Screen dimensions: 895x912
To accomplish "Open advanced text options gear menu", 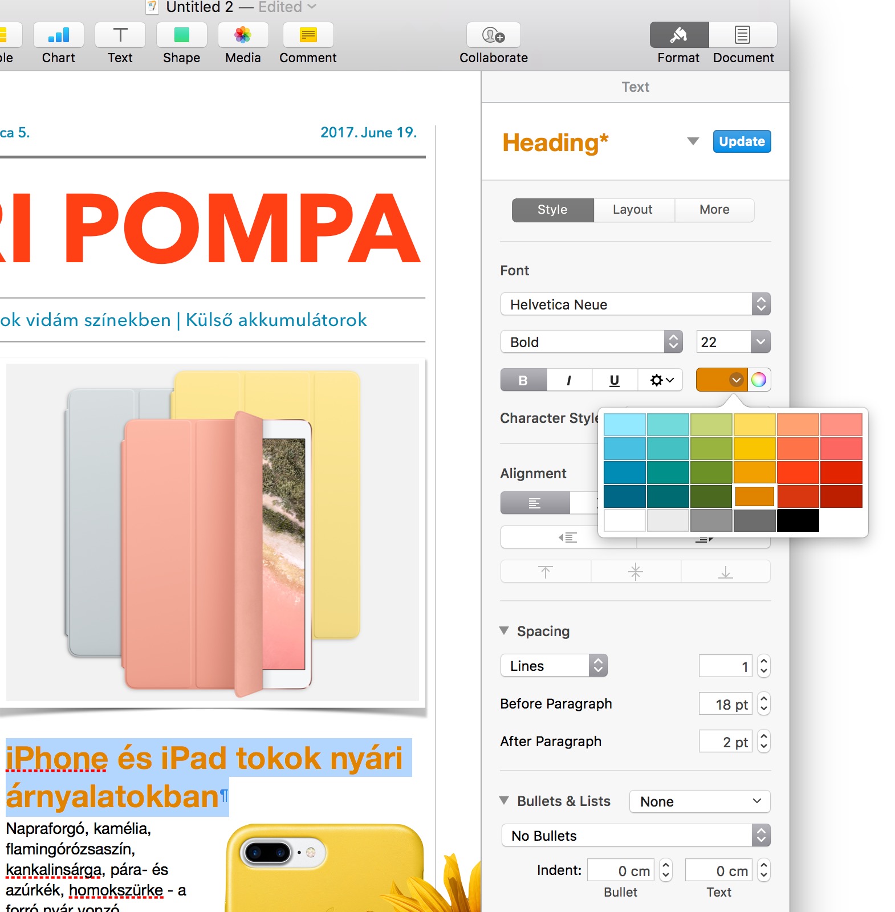I will tap(661, 380).
